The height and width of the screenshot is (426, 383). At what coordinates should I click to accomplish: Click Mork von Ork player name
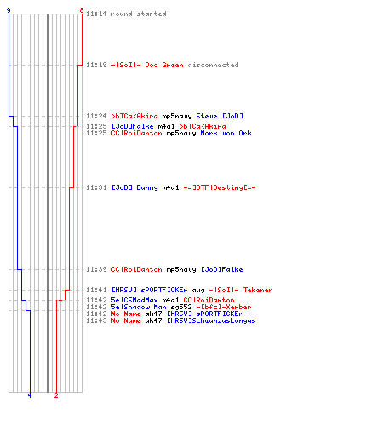(226, 133)
